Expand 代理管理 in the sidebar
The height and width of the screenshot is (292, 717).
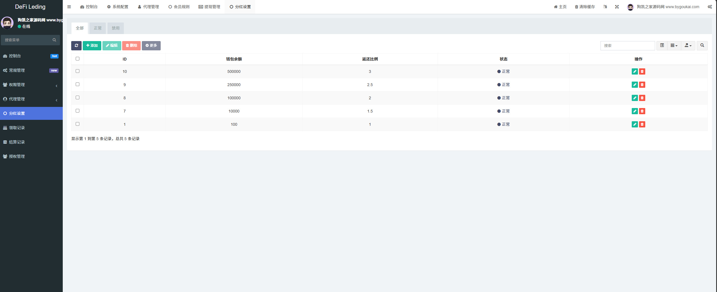click(x=31, y=99)
